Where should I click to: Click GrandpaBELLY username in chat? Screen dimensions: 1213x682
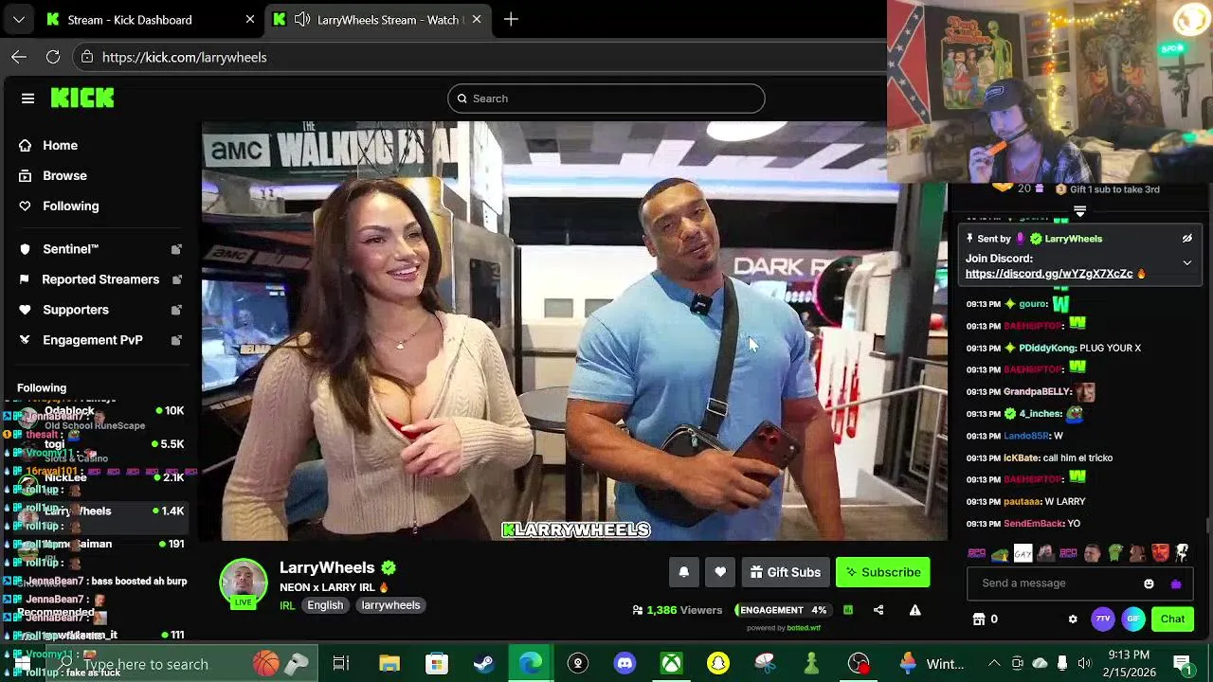1037,391
